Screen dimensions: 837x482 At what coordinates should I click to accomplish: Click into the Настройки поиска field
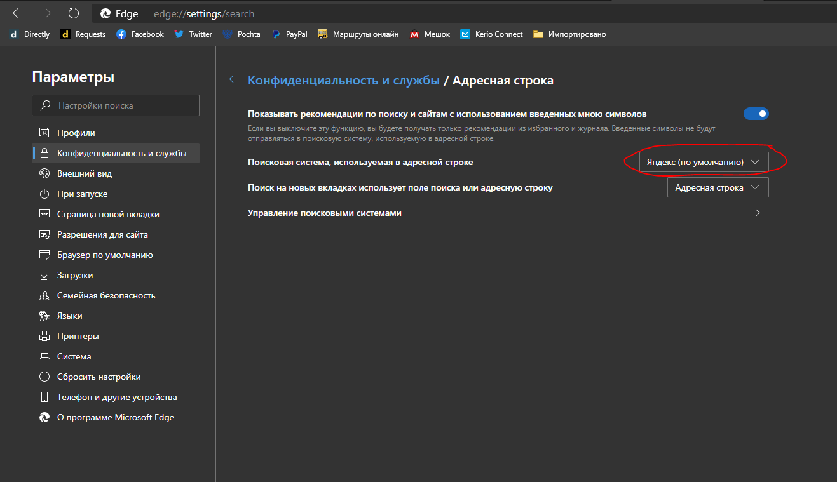[116, 105]
